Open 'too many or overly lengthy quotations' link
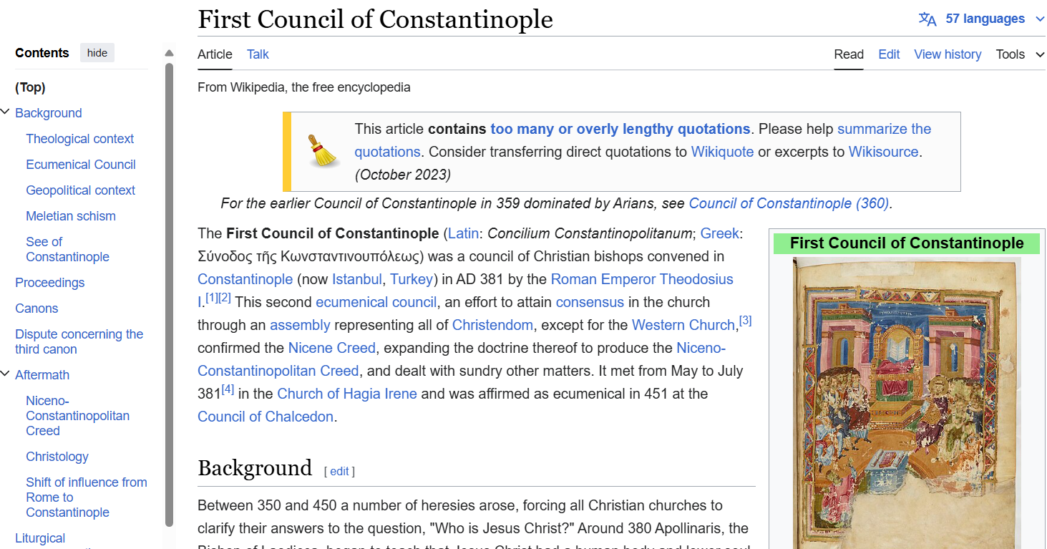Screen dimensions: 1047x549 pyautogui.click(x=620, y=129)
